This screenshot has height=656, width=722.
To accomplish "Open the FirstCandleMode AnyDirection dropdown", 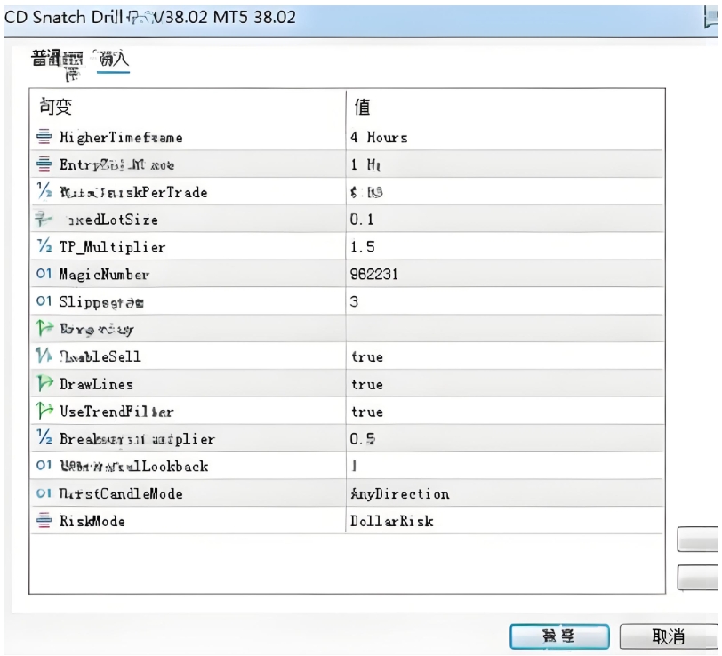I will tap(399, 494).
